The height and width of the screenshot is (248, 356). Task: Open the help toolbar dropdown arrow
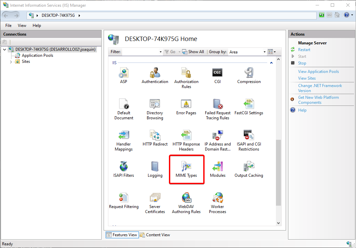tap(352, 15)
